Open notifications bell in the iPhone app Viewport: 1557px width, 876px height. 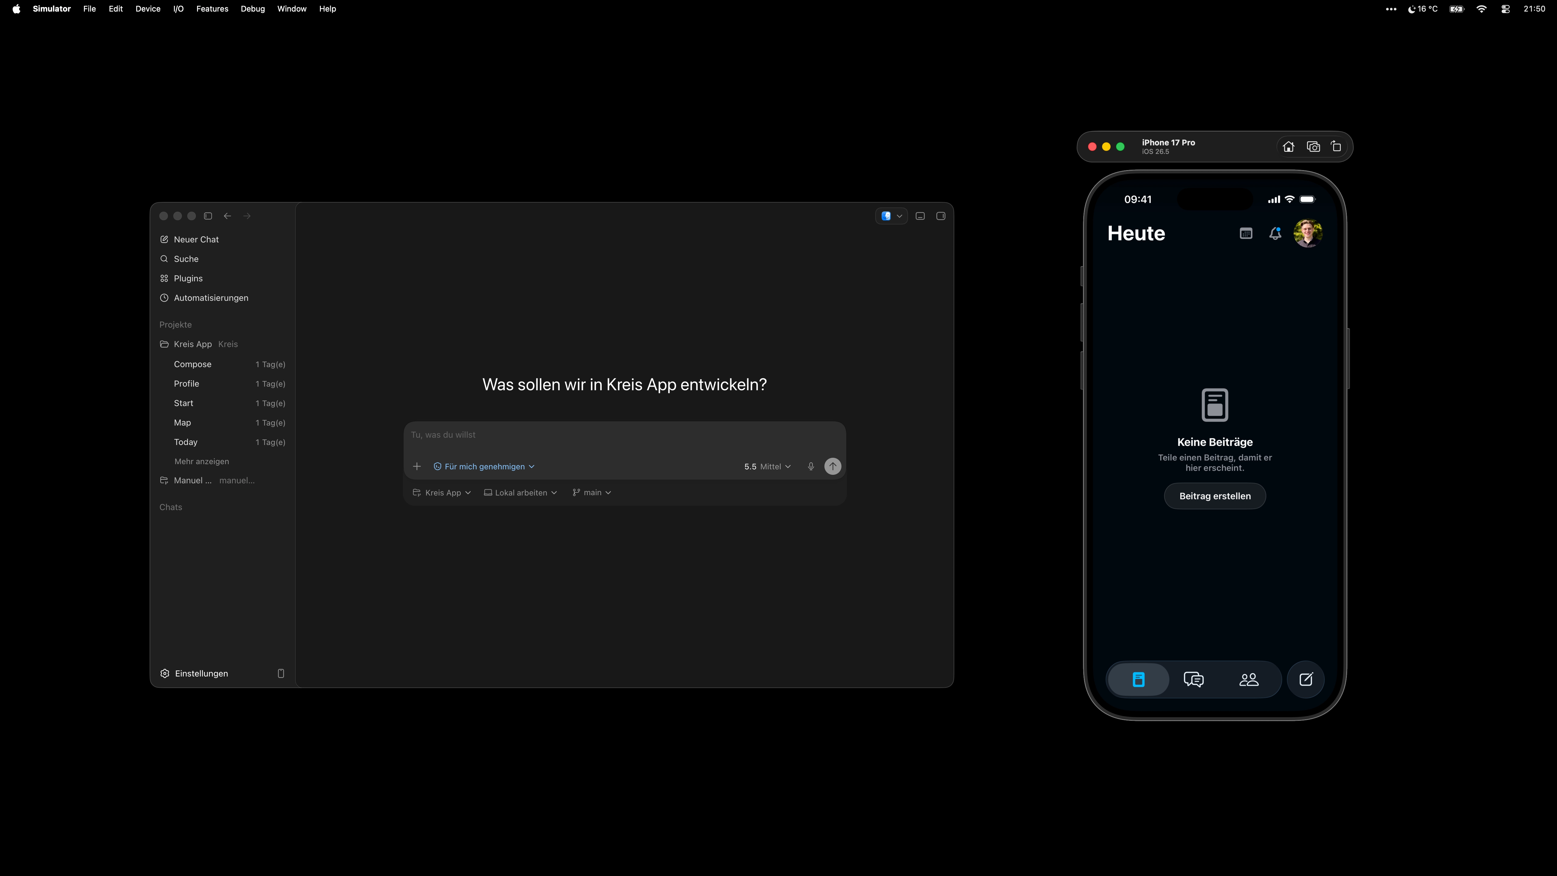(x=1275, y=233)
